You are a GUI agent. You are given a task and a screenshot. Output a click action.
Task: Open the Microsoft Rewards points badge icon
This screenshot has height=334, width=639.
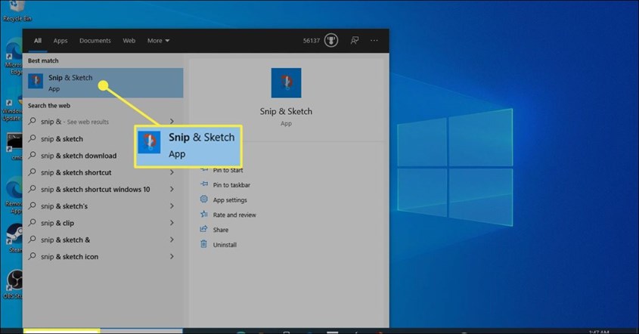coord(331,40)
